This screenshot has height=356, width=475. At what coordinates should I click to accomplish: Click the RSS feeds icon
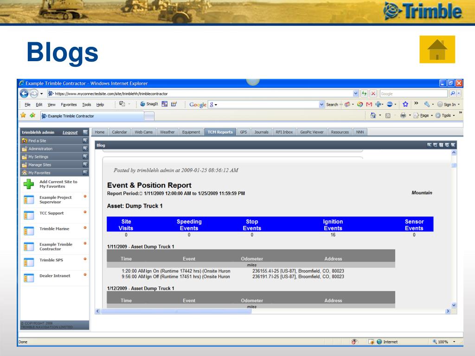click(x=388, y=115)
